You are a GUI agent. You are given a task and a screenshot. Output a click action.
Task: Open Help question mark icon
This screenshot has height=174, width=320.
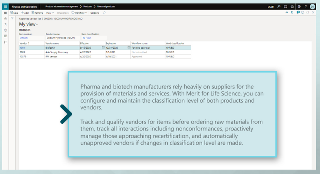click(x=306, y=6)
